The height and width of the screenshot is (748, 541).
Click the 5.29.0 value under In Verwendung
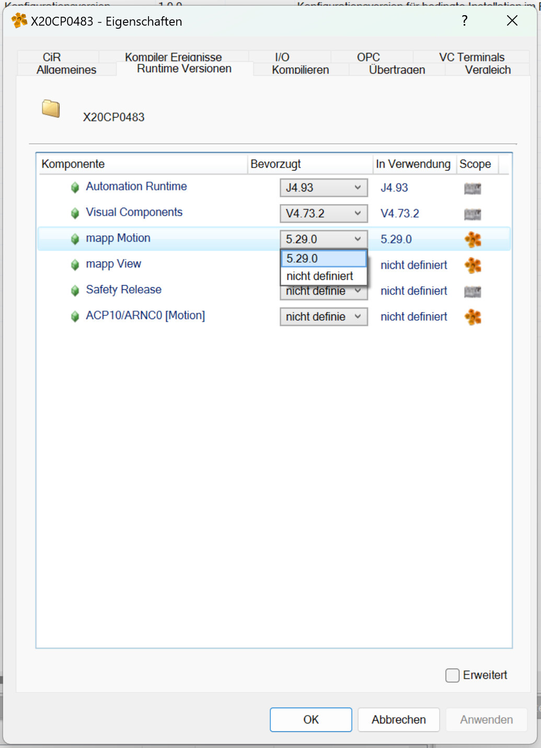point(396,239)
